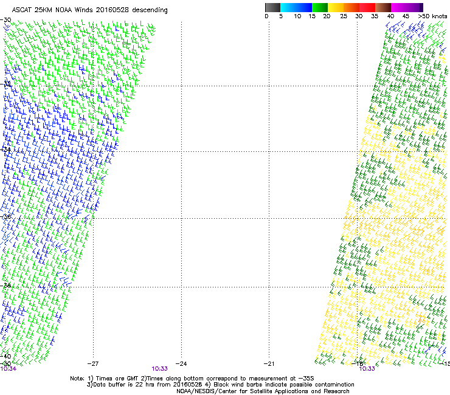Click the 10:33 time label below -18
The height and width of the screenshot is (395, 450).
click(x=367, y=369)
